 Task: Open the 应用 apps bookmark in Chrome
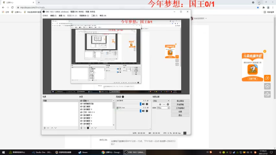coord(6,12)
